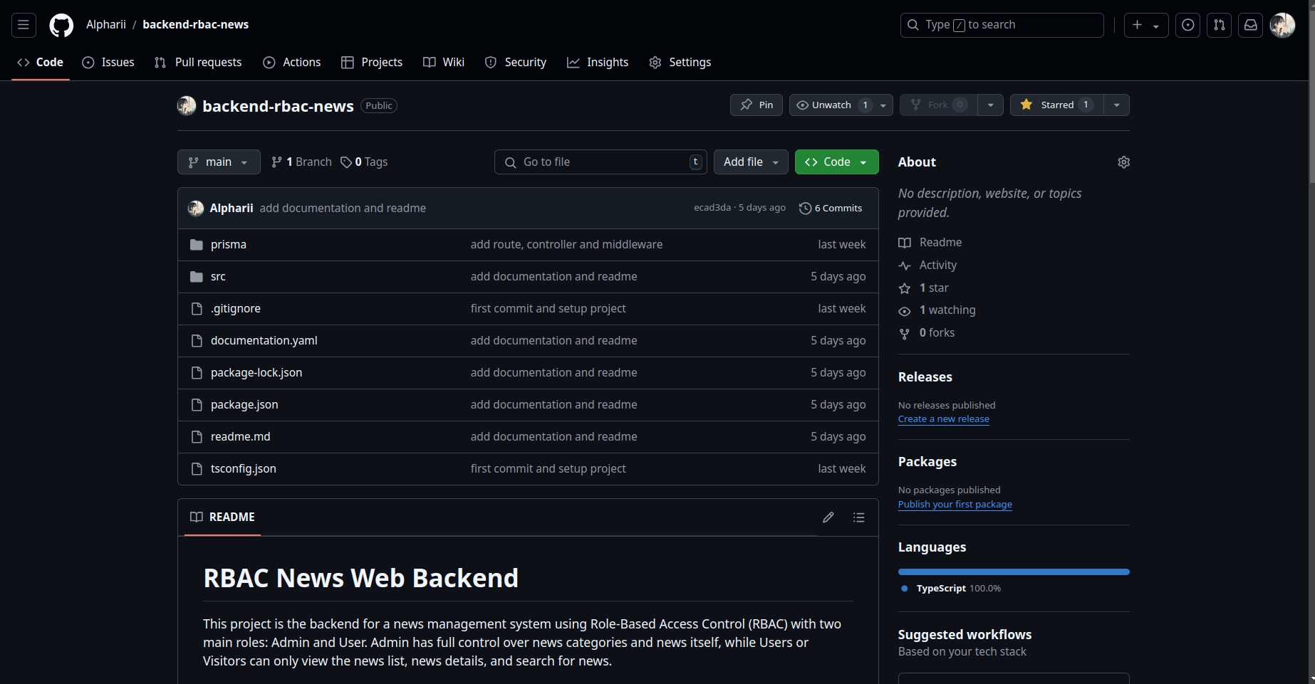The image size is (1315, 684).
Task: Switch to the Security tab
Action: tap(516, 63)
